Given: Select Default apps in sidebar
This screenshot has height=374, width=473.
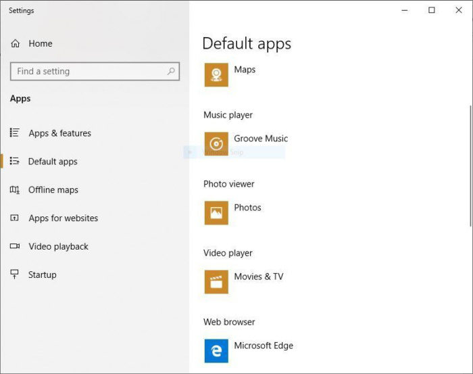Looking at the screenshot, I should (x=53, y=162).
